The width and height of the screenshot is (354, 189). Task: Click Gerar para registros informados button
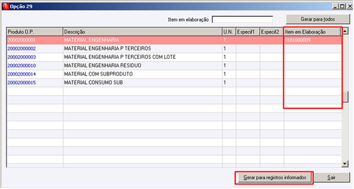[274, 178]
